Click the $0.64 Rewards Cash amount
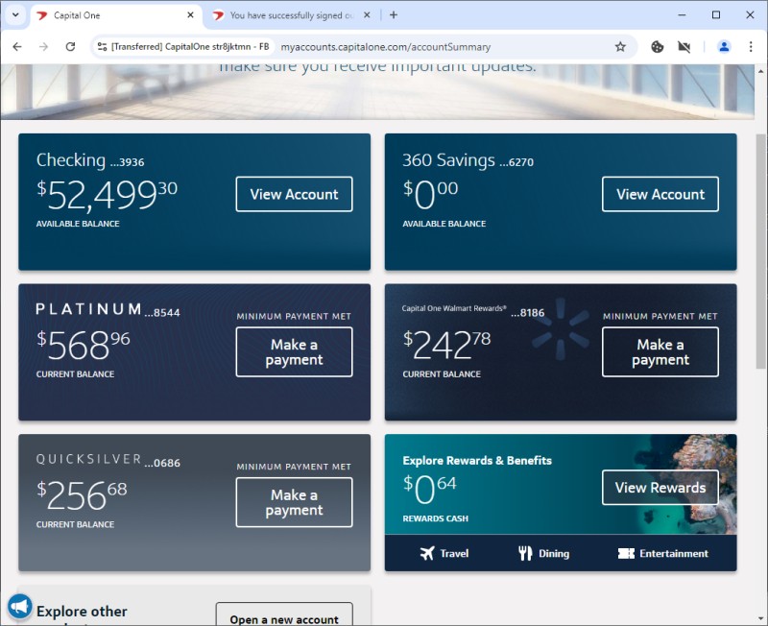Image resolution: width=768 pixels, height=626 pixels. point(429,490)
